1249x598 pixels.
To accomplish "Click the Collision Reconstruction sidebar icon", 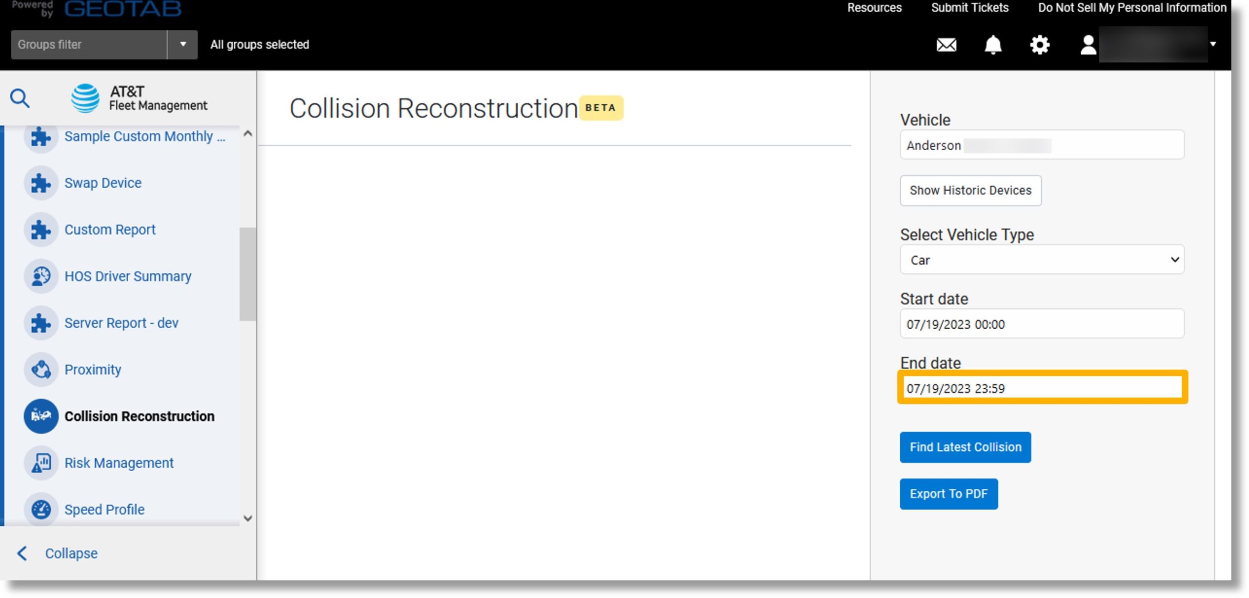I will tap(42, 416).
